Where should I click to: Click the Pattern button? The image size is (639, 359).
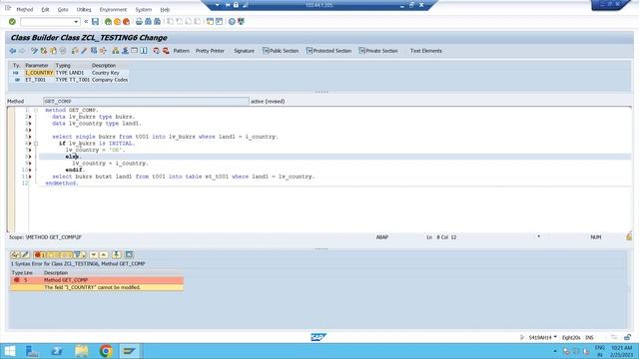[182, 51]
